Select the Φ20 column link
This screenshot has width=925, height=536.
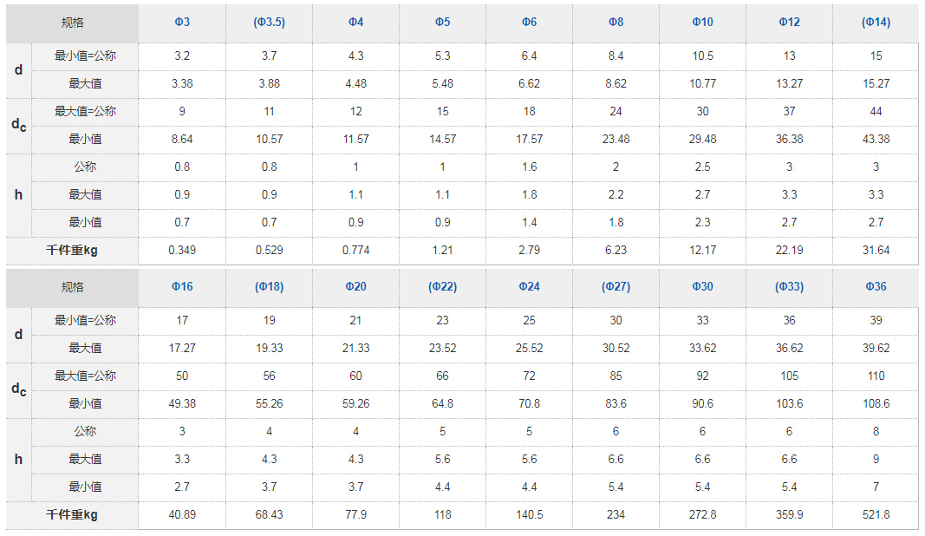[x=355, y=286]
